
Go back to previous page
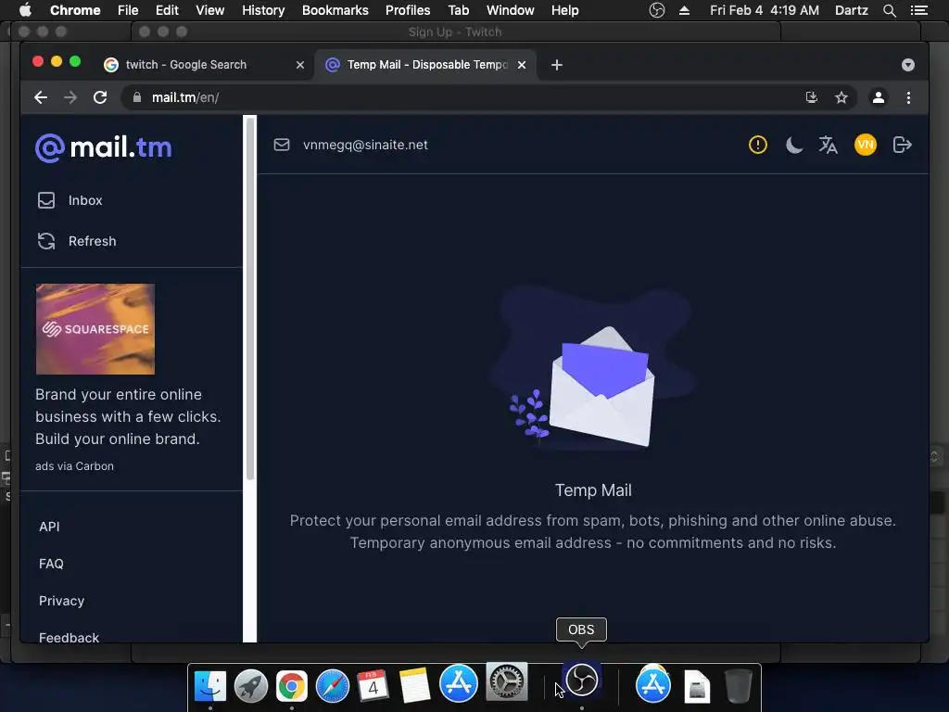click(x=41, y=97)
